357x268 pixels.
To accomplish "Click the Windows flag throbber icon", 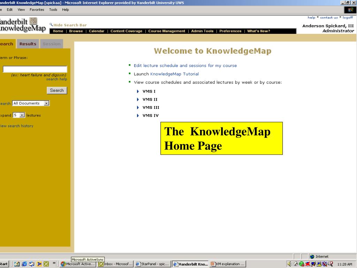I will 350,9.
